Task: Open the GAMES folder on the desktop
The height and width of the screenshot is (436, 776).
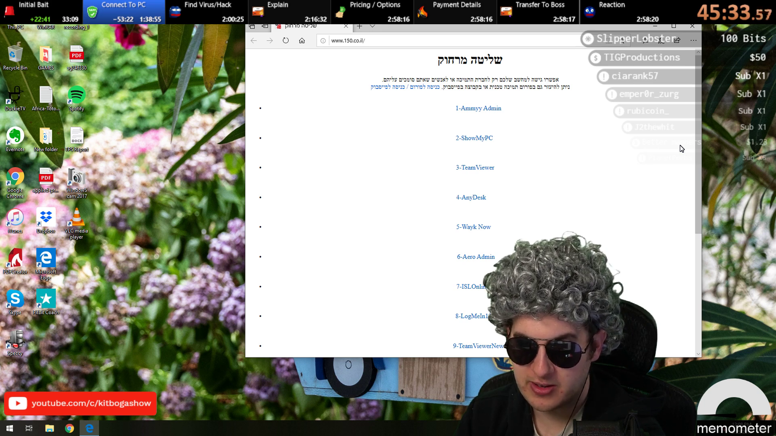Action: tap(46, 57)
